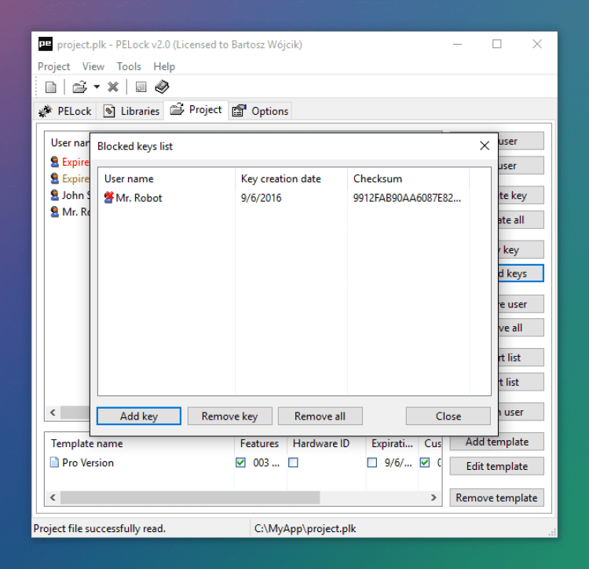Toggle the Custom checkbox for Pro Version

pos(425,462)
